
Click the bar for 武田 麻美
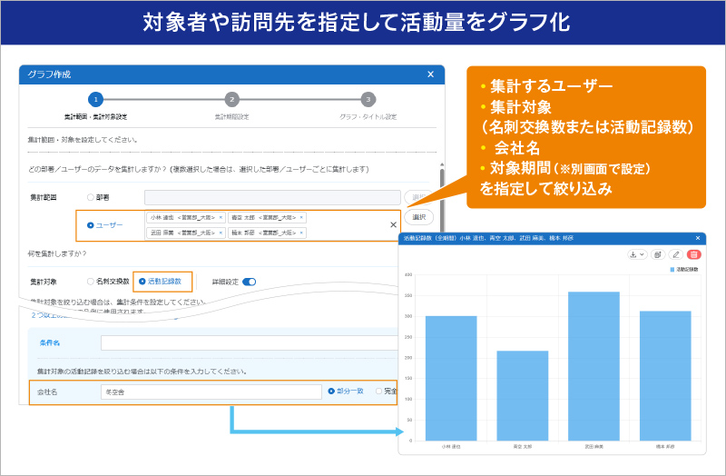coord(594,366)
